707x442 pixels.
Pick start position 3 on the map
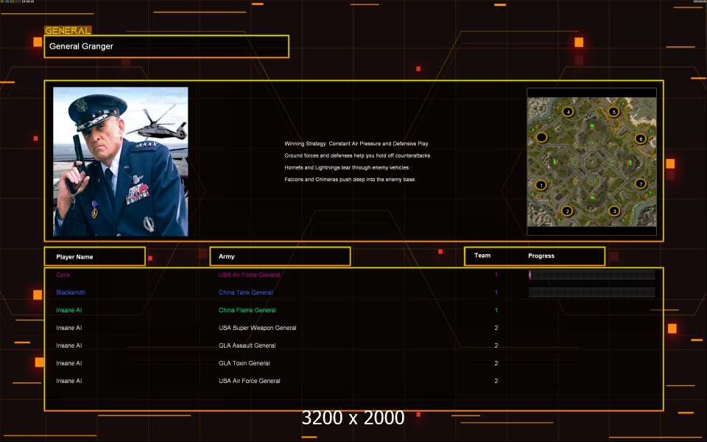[x=614, y=211]
